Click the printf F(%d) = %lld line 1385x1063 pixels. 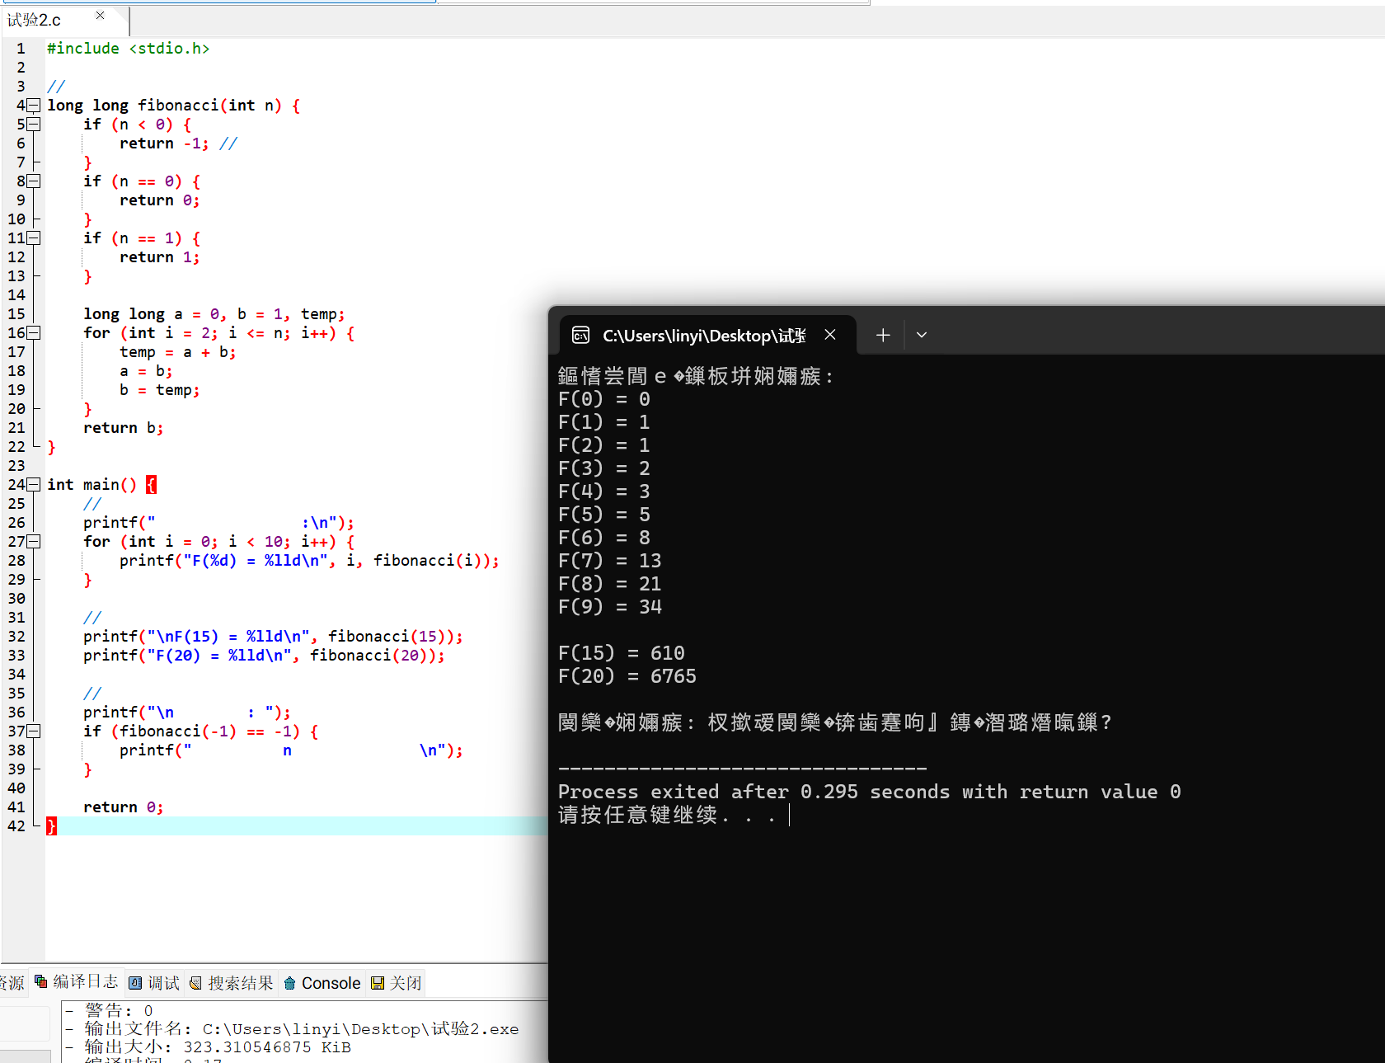point(309,561)
